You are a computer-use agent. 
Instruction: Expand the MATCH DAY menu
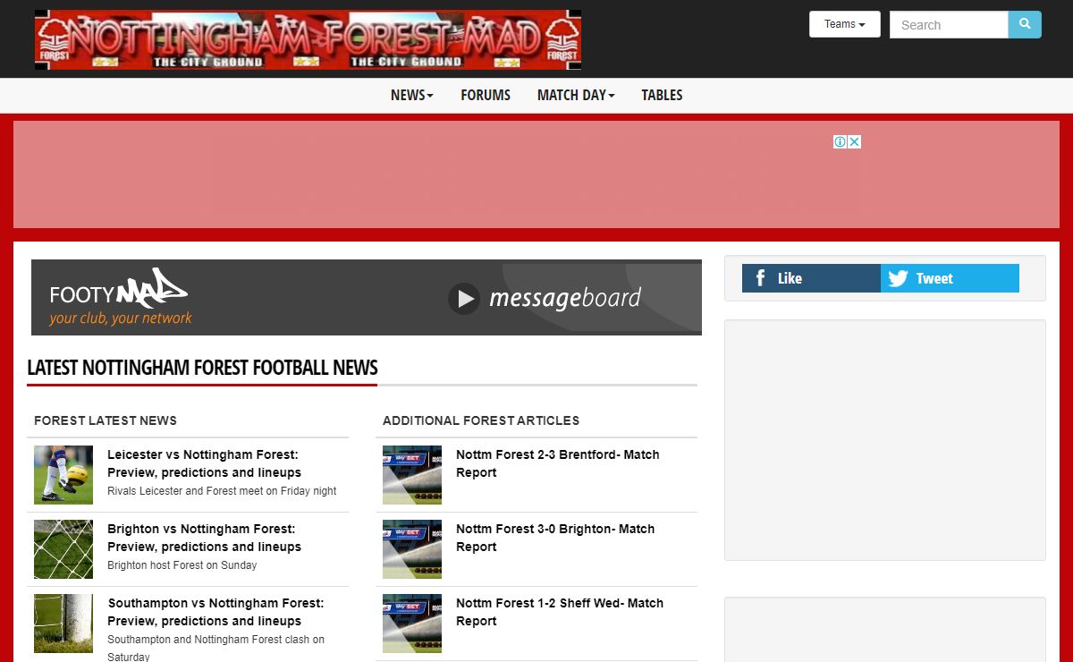pyautogui.click(x=576, y=95)
